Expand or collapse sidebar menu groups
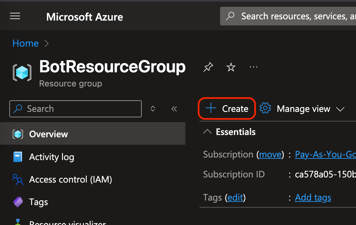Screen dimensions: 356x225 click(x=153, y=109)
